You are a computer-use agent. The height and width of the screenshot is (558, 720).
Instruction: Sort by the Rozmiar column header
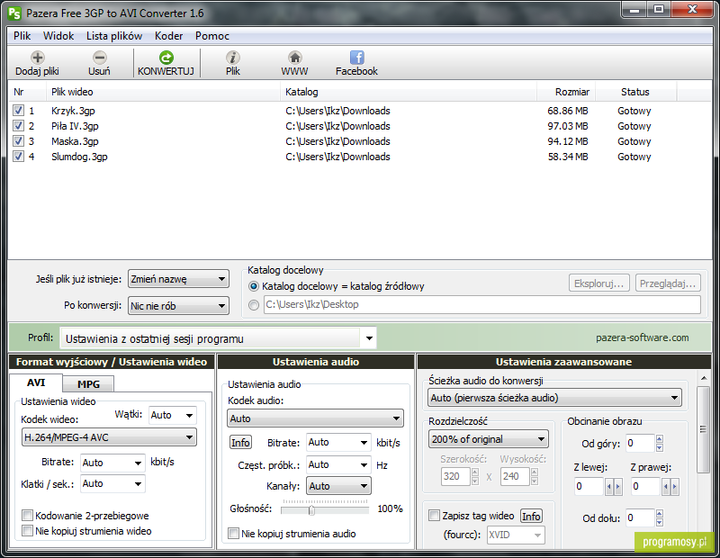click(x=566, y=92)
